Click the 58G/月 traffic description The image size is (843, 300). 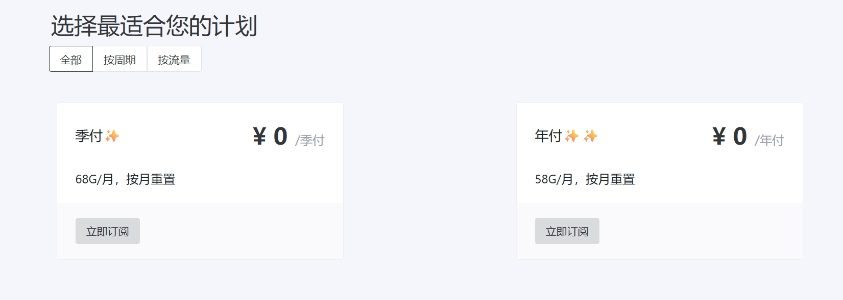554,179
